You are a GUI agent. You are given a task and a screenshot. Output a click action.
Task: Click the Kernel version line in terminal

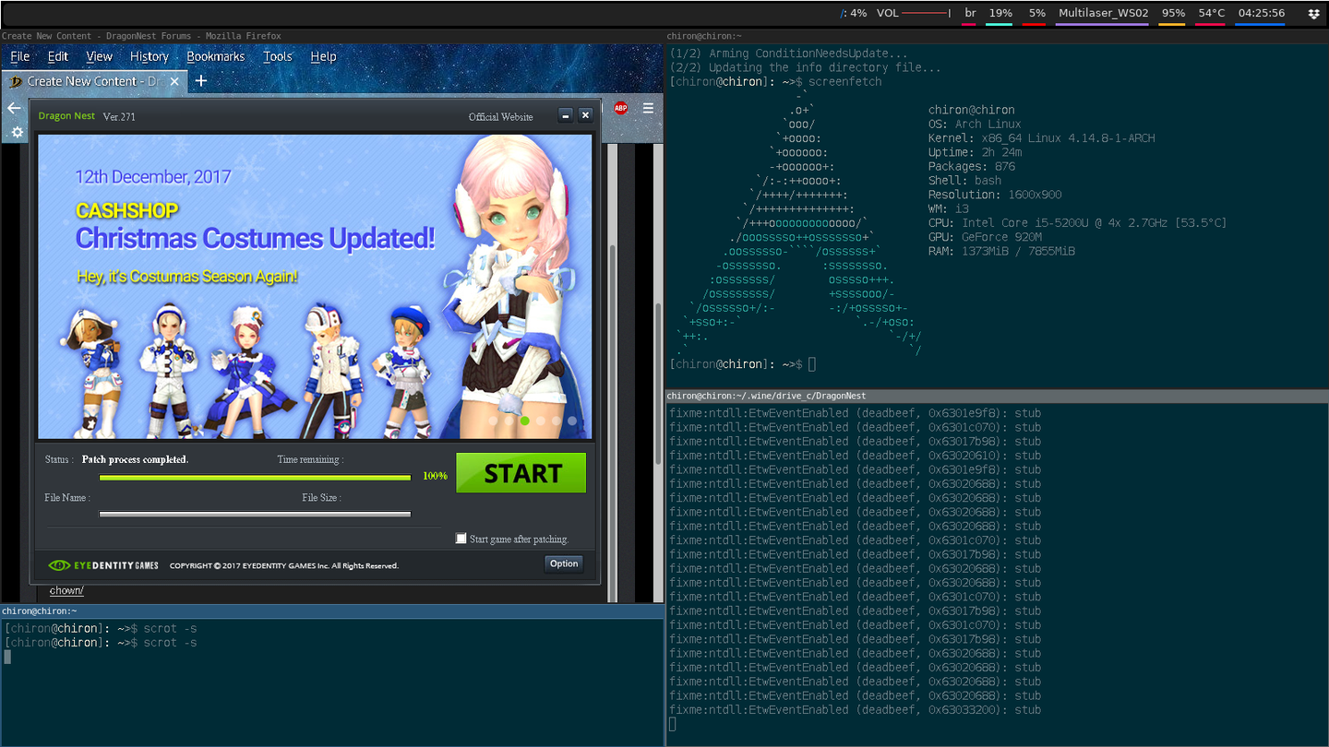pyautogui.click(x=1041, y=138)
